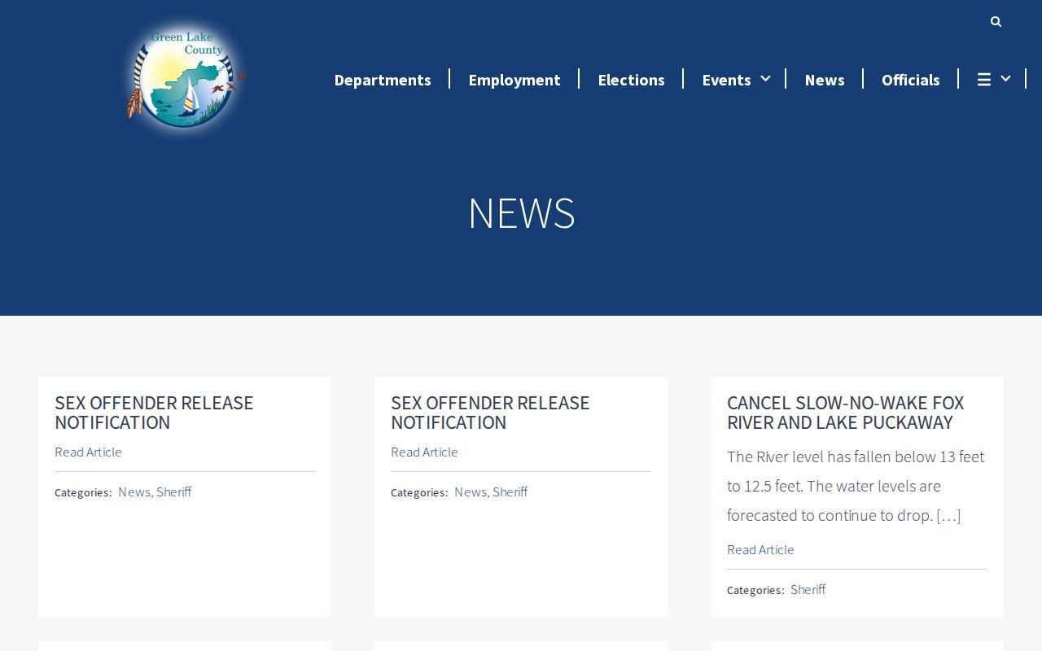Viewport: 1042px width, 651px height.
Task: Expand the Events dropdown chevron
Action: pyautogui.click(x=765, y=78)
